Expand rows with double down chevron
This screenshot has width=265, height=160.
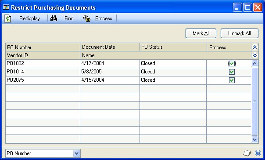(255, 55)
